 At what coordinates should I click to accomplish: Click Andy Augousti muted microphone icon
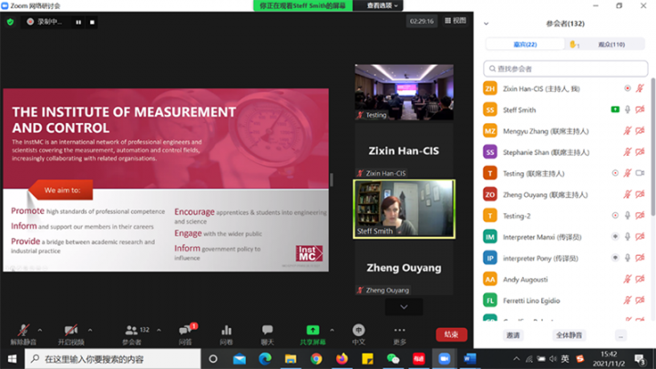tap(627, 279)
